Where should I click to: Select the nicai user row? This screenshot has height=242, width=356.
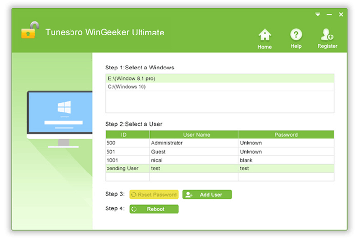pyautogui.click(x=219, y=160)
